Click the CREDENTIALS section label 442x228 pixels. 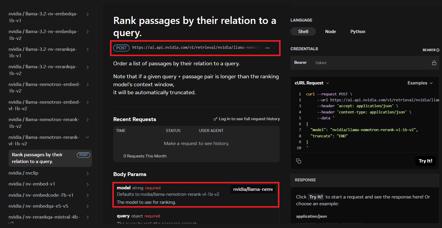(x=304, y=49)
